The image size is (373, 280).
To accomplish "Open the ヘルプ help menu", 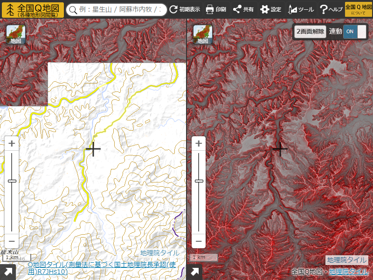I will pos(331,9).
